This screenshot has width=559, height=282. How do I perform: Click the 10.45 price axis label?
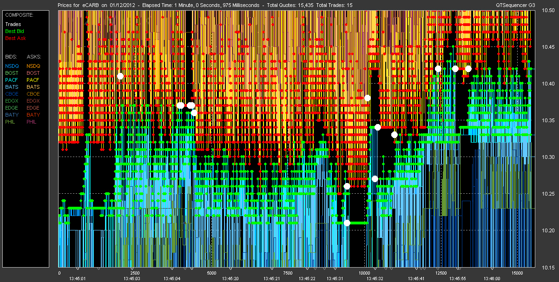pos(548,47)
